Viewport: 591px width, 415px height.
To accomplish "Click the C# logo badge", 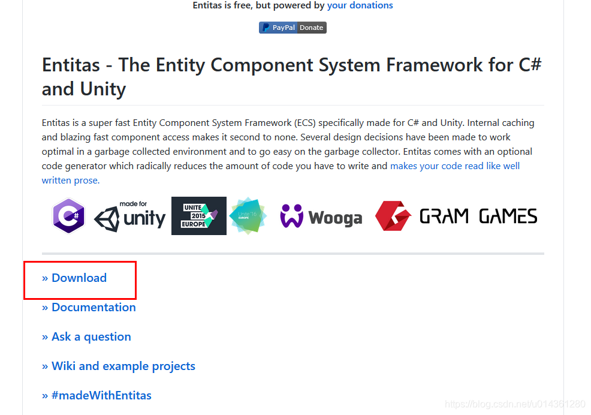I will [68, 216].
